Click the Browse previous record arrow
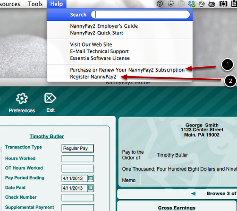The width and height of the screenshot is (237, 211). pyautogui.click(x=193, y=194)
